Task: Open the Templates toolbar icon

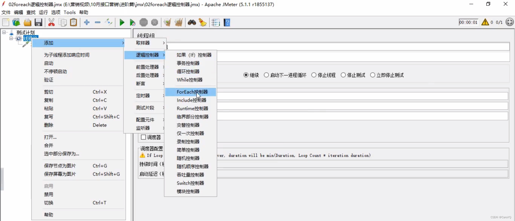Action: (x=16, y=22)
